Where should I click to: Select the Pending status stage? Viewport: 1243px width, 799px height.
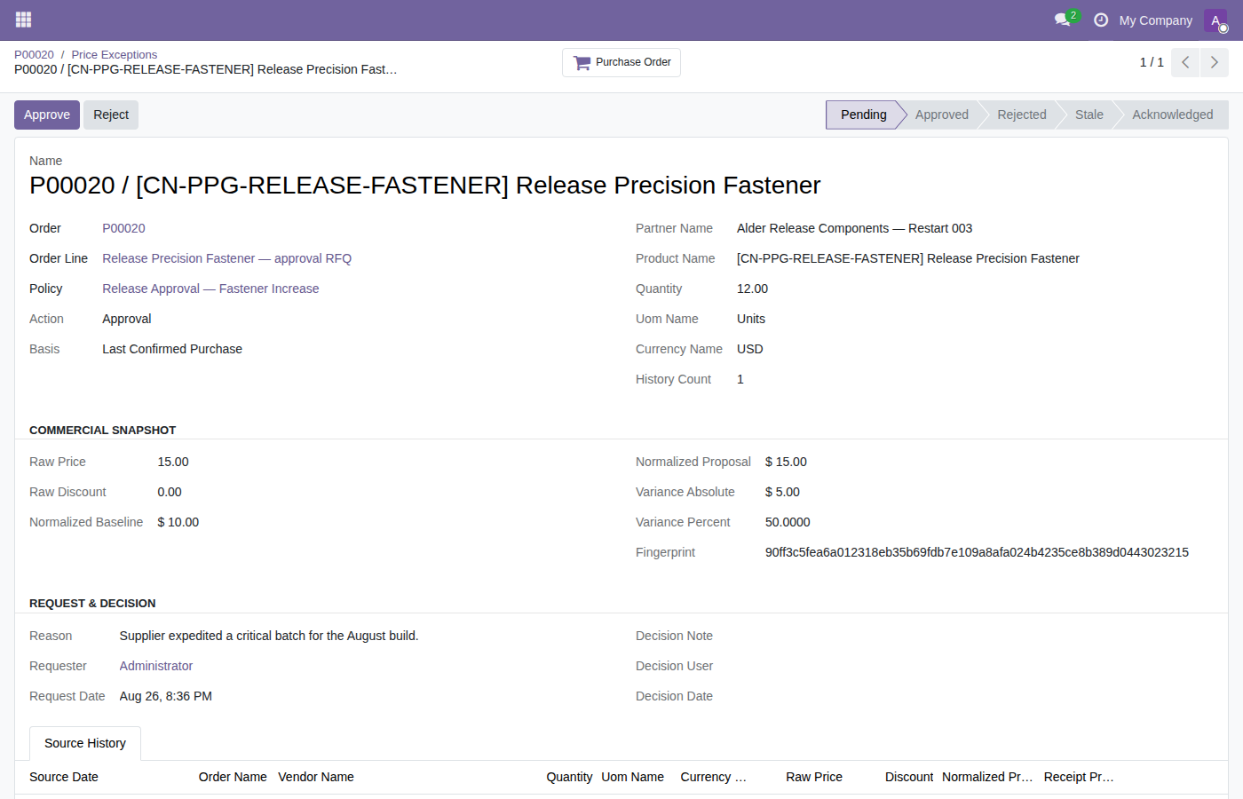(863, 115)
